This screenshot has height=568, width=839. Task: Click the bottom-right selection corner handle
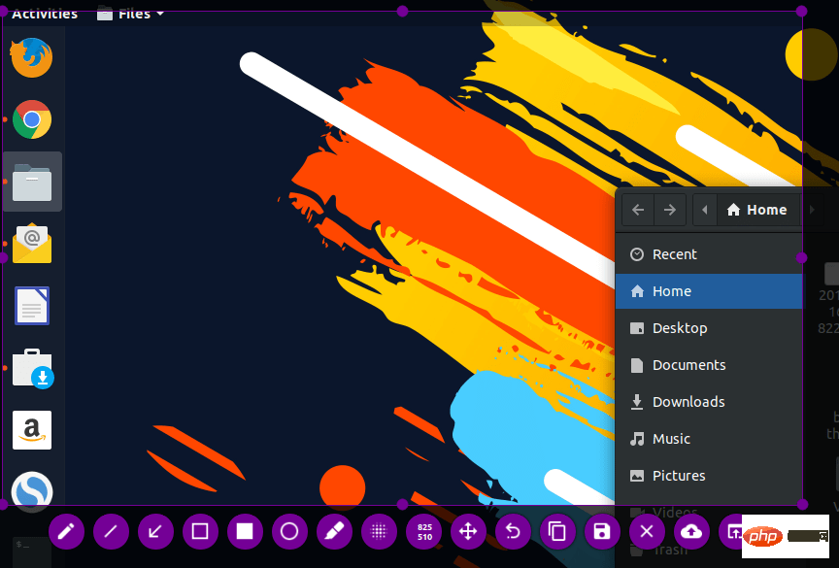click(x=802, y=504)
